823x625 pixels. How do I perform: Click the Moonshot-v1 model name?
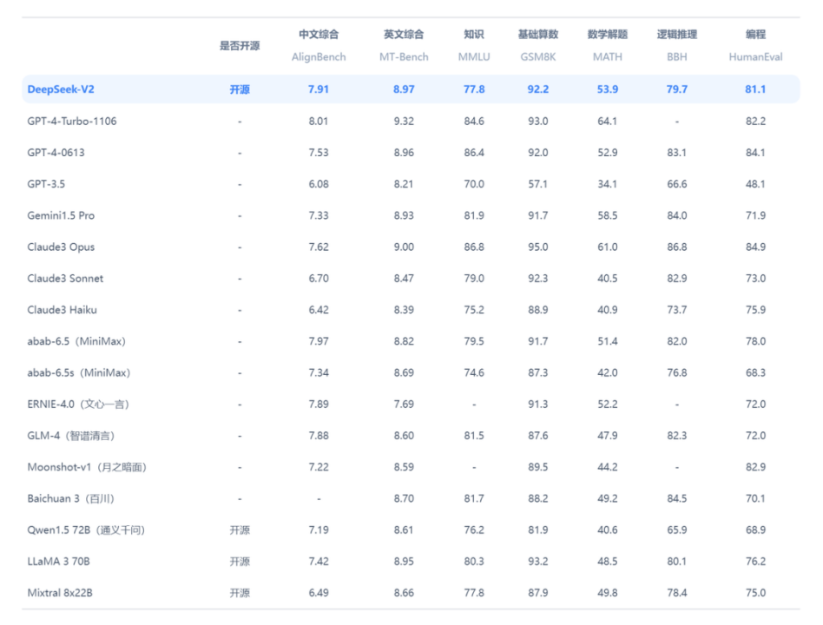point(87,468)
